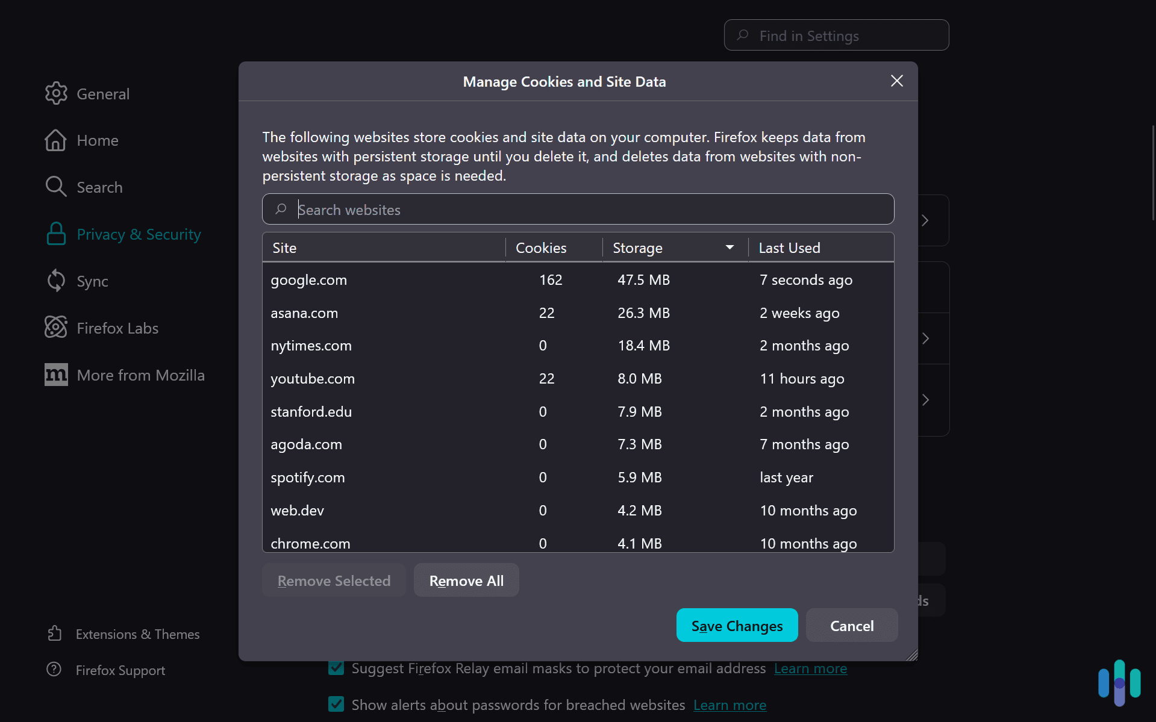1156x722 pixels.
Task: Open Learn more about breached websites alerts
Action: coord(730,705)
